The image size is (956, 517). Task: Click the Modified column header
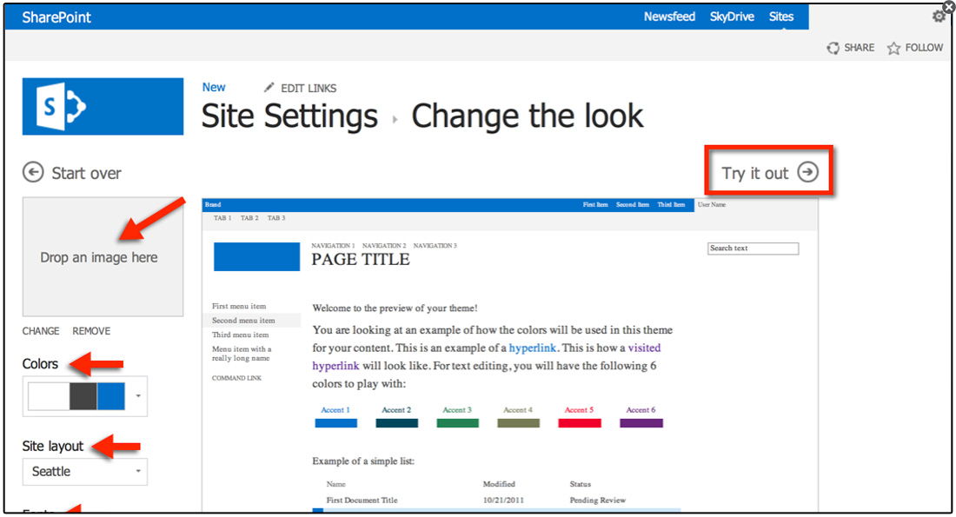(x=499, y=484)
